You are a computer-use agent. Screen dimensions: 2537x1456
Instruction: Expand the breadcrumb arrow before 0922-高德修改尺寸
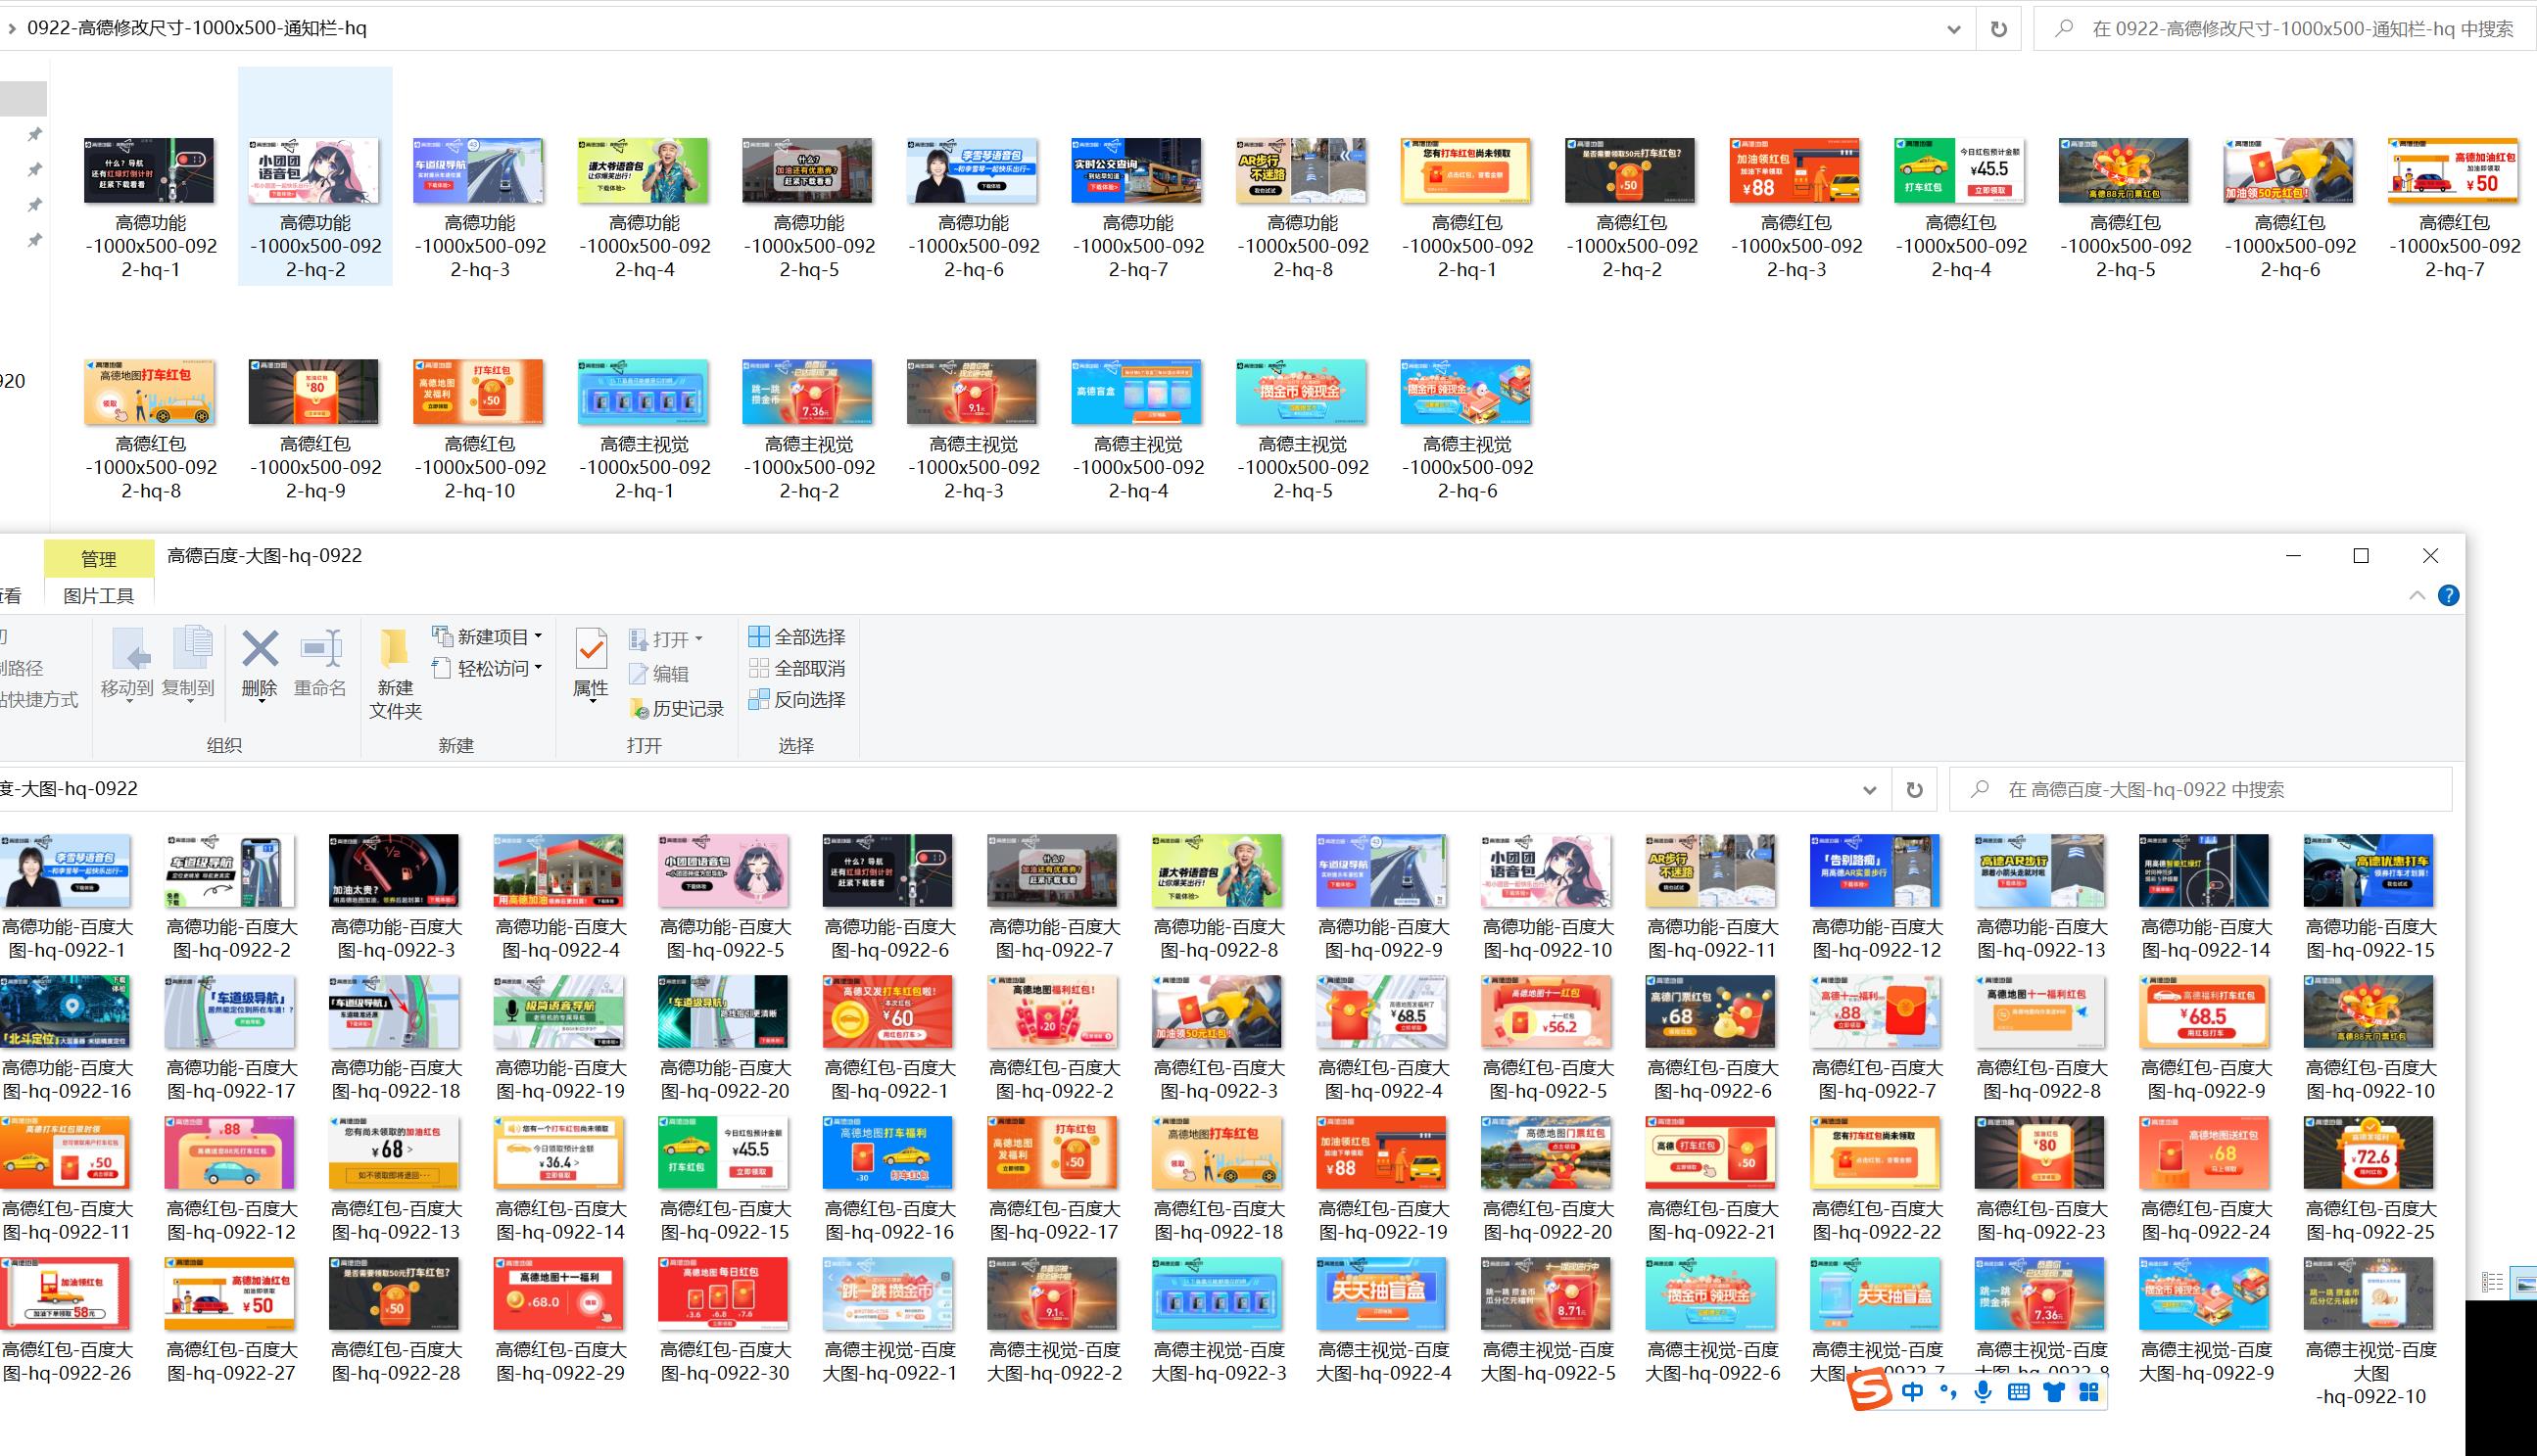[x=12, y=29]
